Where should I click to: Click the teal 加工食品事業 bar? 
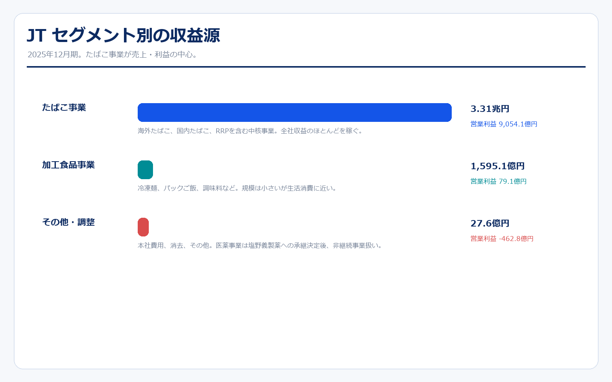point(145,170)
